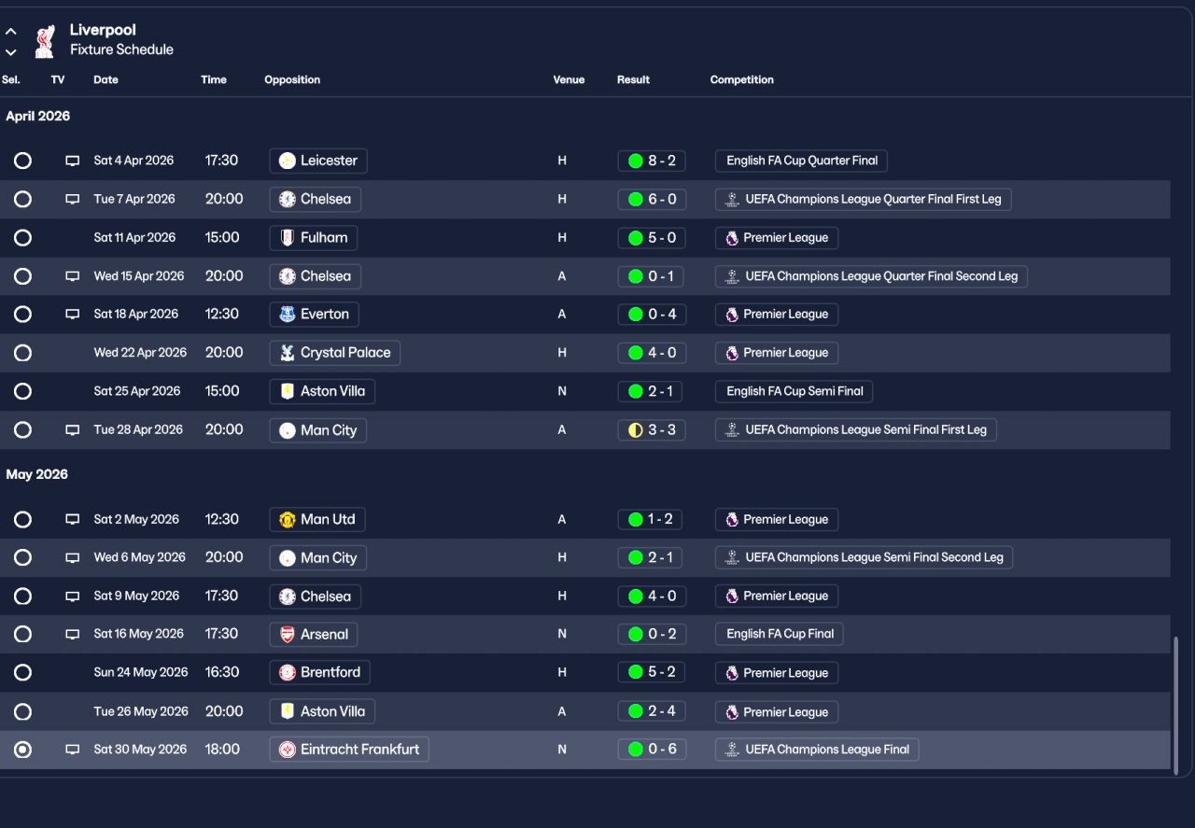The width and height of the screenshot is (1195, 828).
Task: Sort by the Opposition column header
Action: pos(292,80)
